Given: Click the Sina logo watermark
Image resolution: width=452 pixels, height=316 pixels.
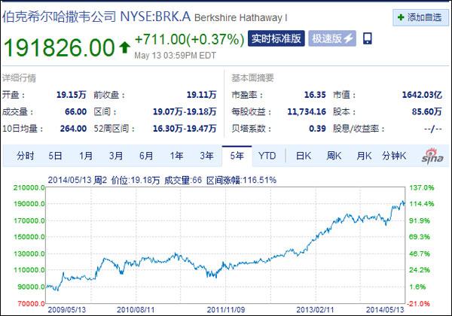Looking at the screenshot, I should tap(429, 156).
